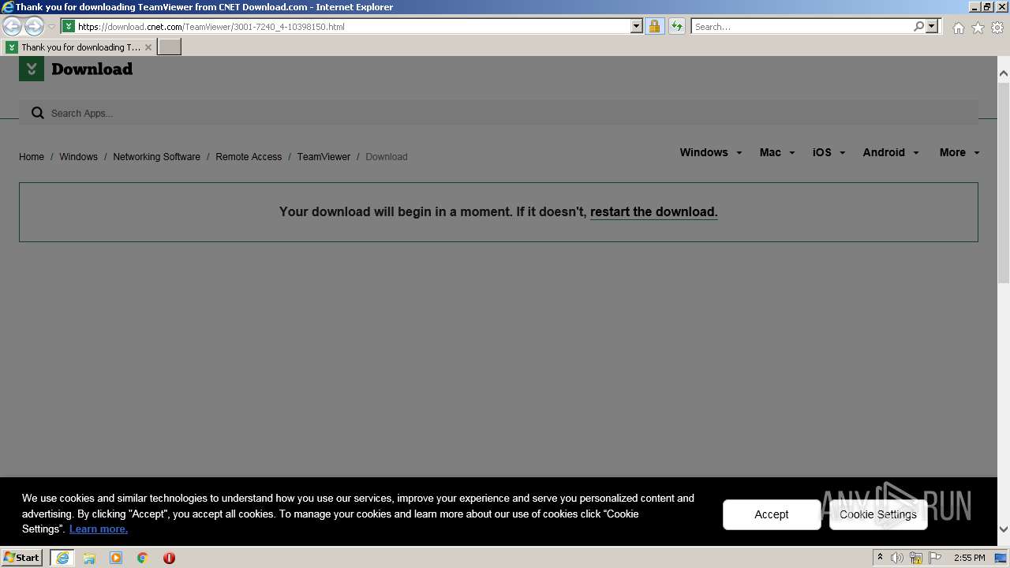The height and width of the screenshot is (568, 1010).
Task: Click 'restart the download.' link
Action: (x=653, y=211)
